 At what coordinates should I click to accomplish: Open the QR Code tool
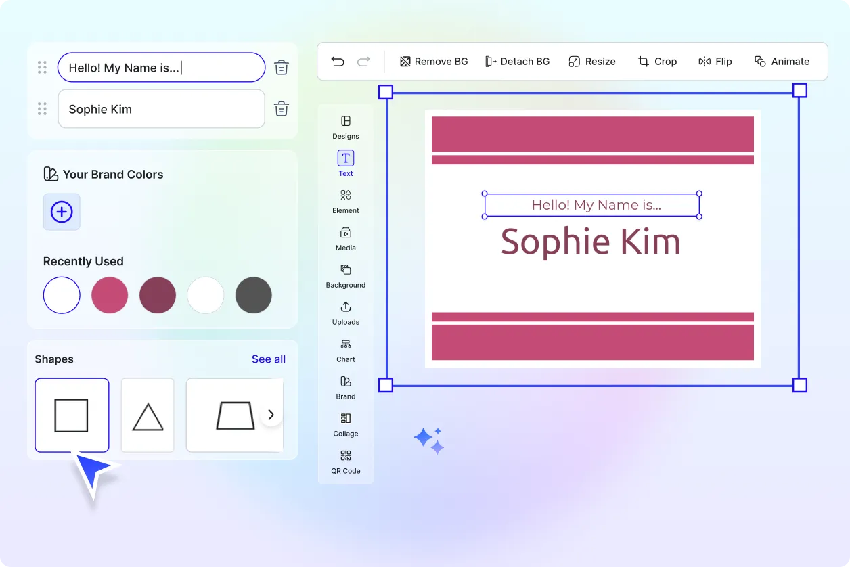click(346, 461)
